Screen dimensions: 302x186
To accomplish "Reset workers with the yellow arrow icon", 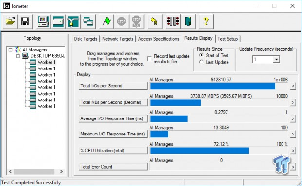I will 155,21.
